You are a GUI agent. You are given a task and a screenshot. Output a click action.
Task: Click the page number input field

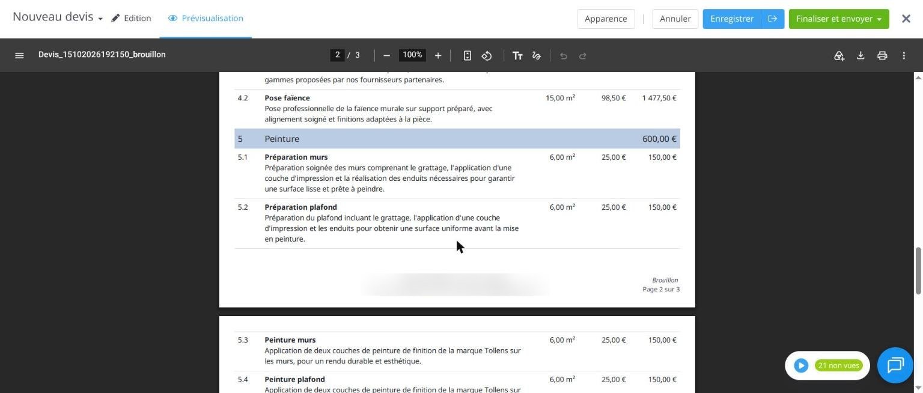337,55
